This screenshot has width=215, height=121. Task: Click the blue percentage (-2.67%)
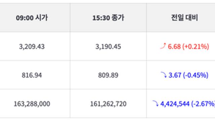click(x=203, y=104)
